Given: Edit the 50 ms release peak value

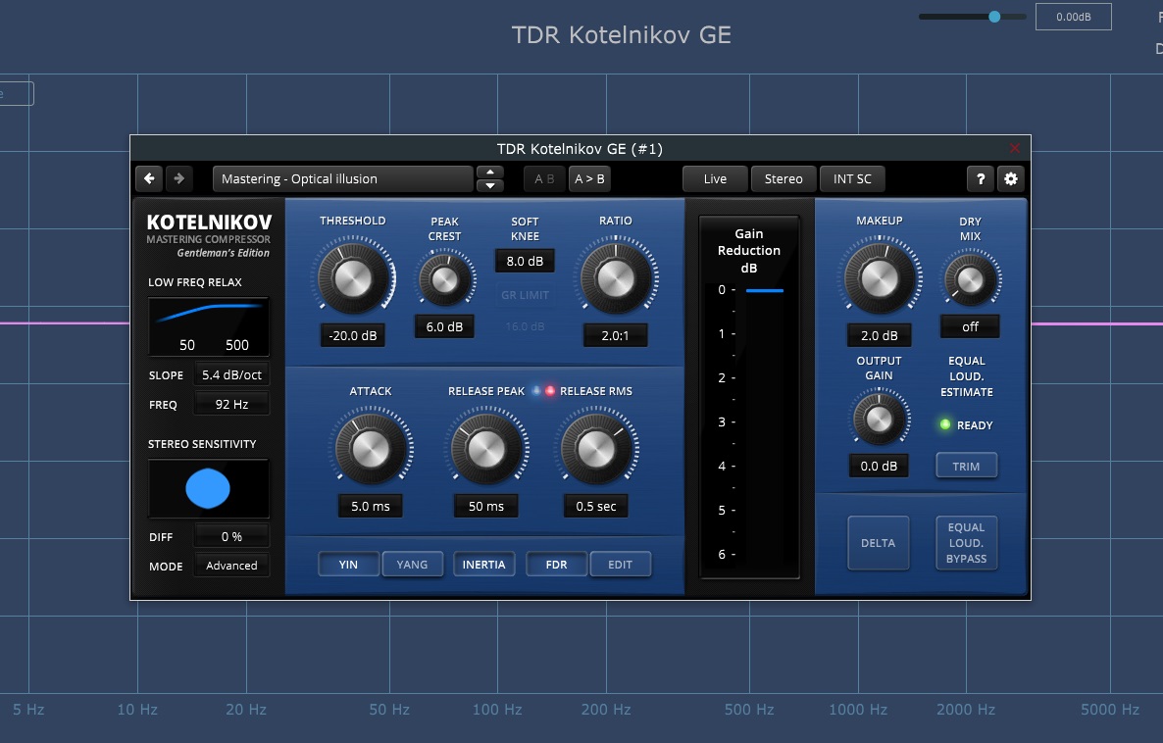Looking at the screenshot, I should (x=485, y=506).
